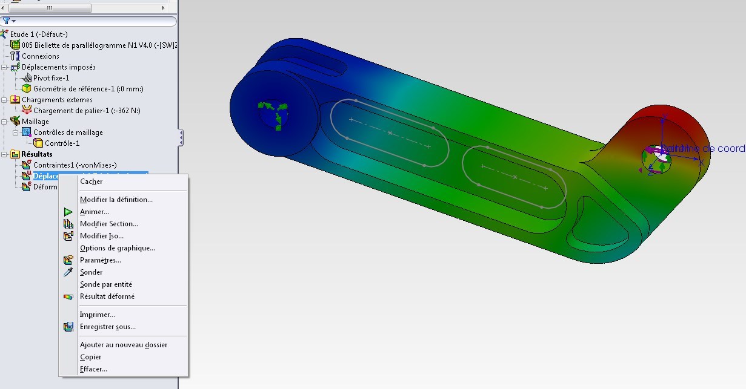Click the Pivot fixe-1 hinge icon

27,77
